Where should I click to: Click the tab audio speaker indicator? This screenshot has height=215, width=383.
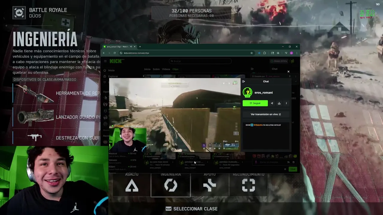tap(131, 47)
